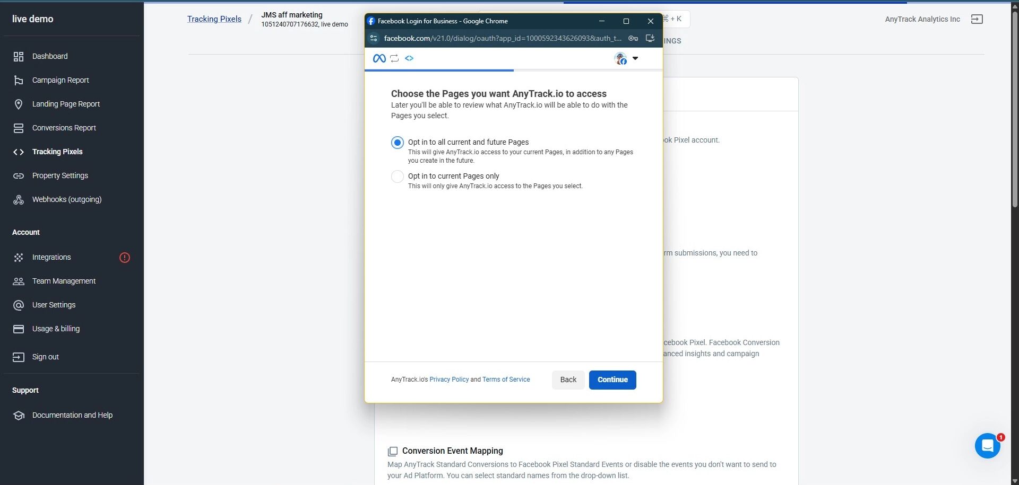Open AnyTrack.io's Privacy Policy link

(449, 380)
